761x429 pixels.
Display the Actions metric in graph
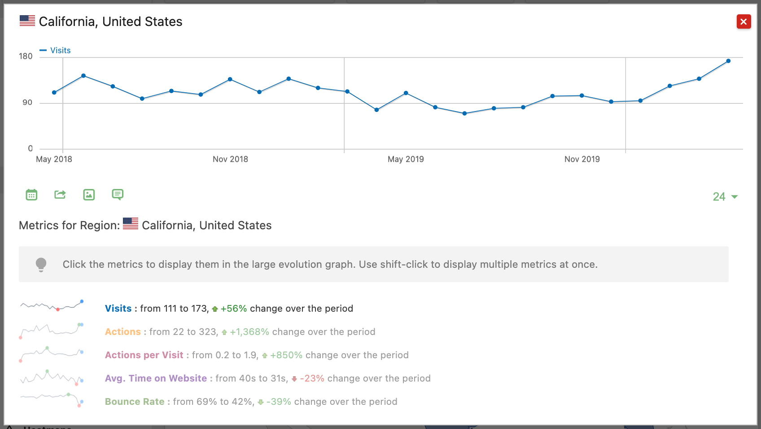coord(122,332)
